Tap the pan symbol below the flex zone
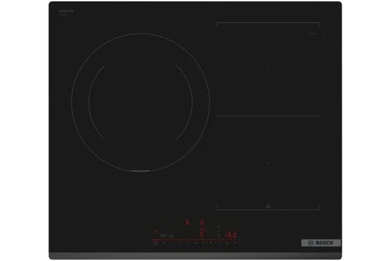This screenshot has height=261, width=392. tap(268, 207)
